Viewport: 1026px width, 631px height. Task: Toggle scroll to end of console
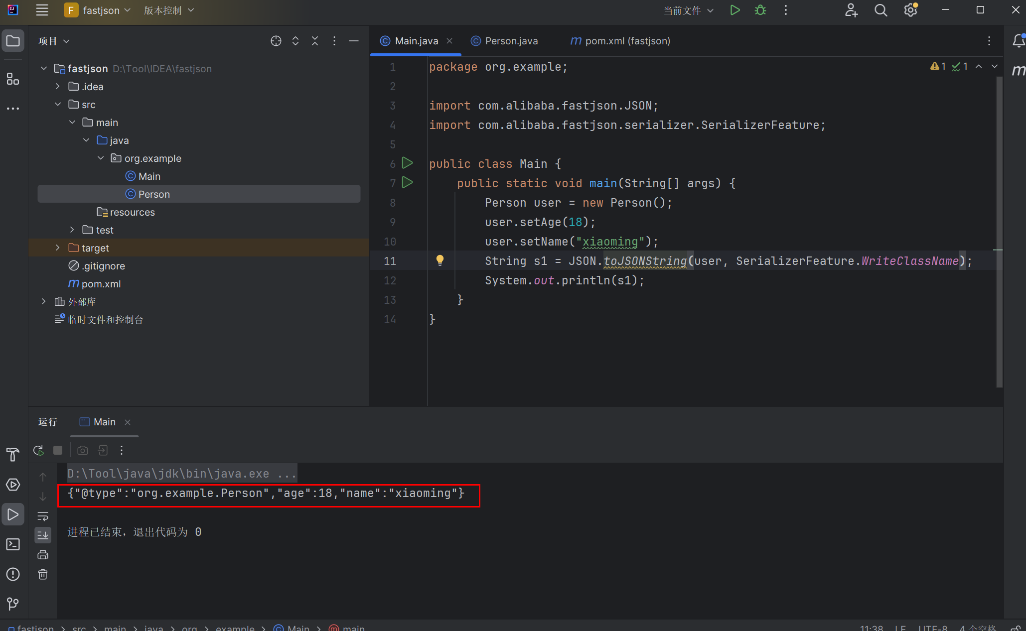[x=43, y=535]
